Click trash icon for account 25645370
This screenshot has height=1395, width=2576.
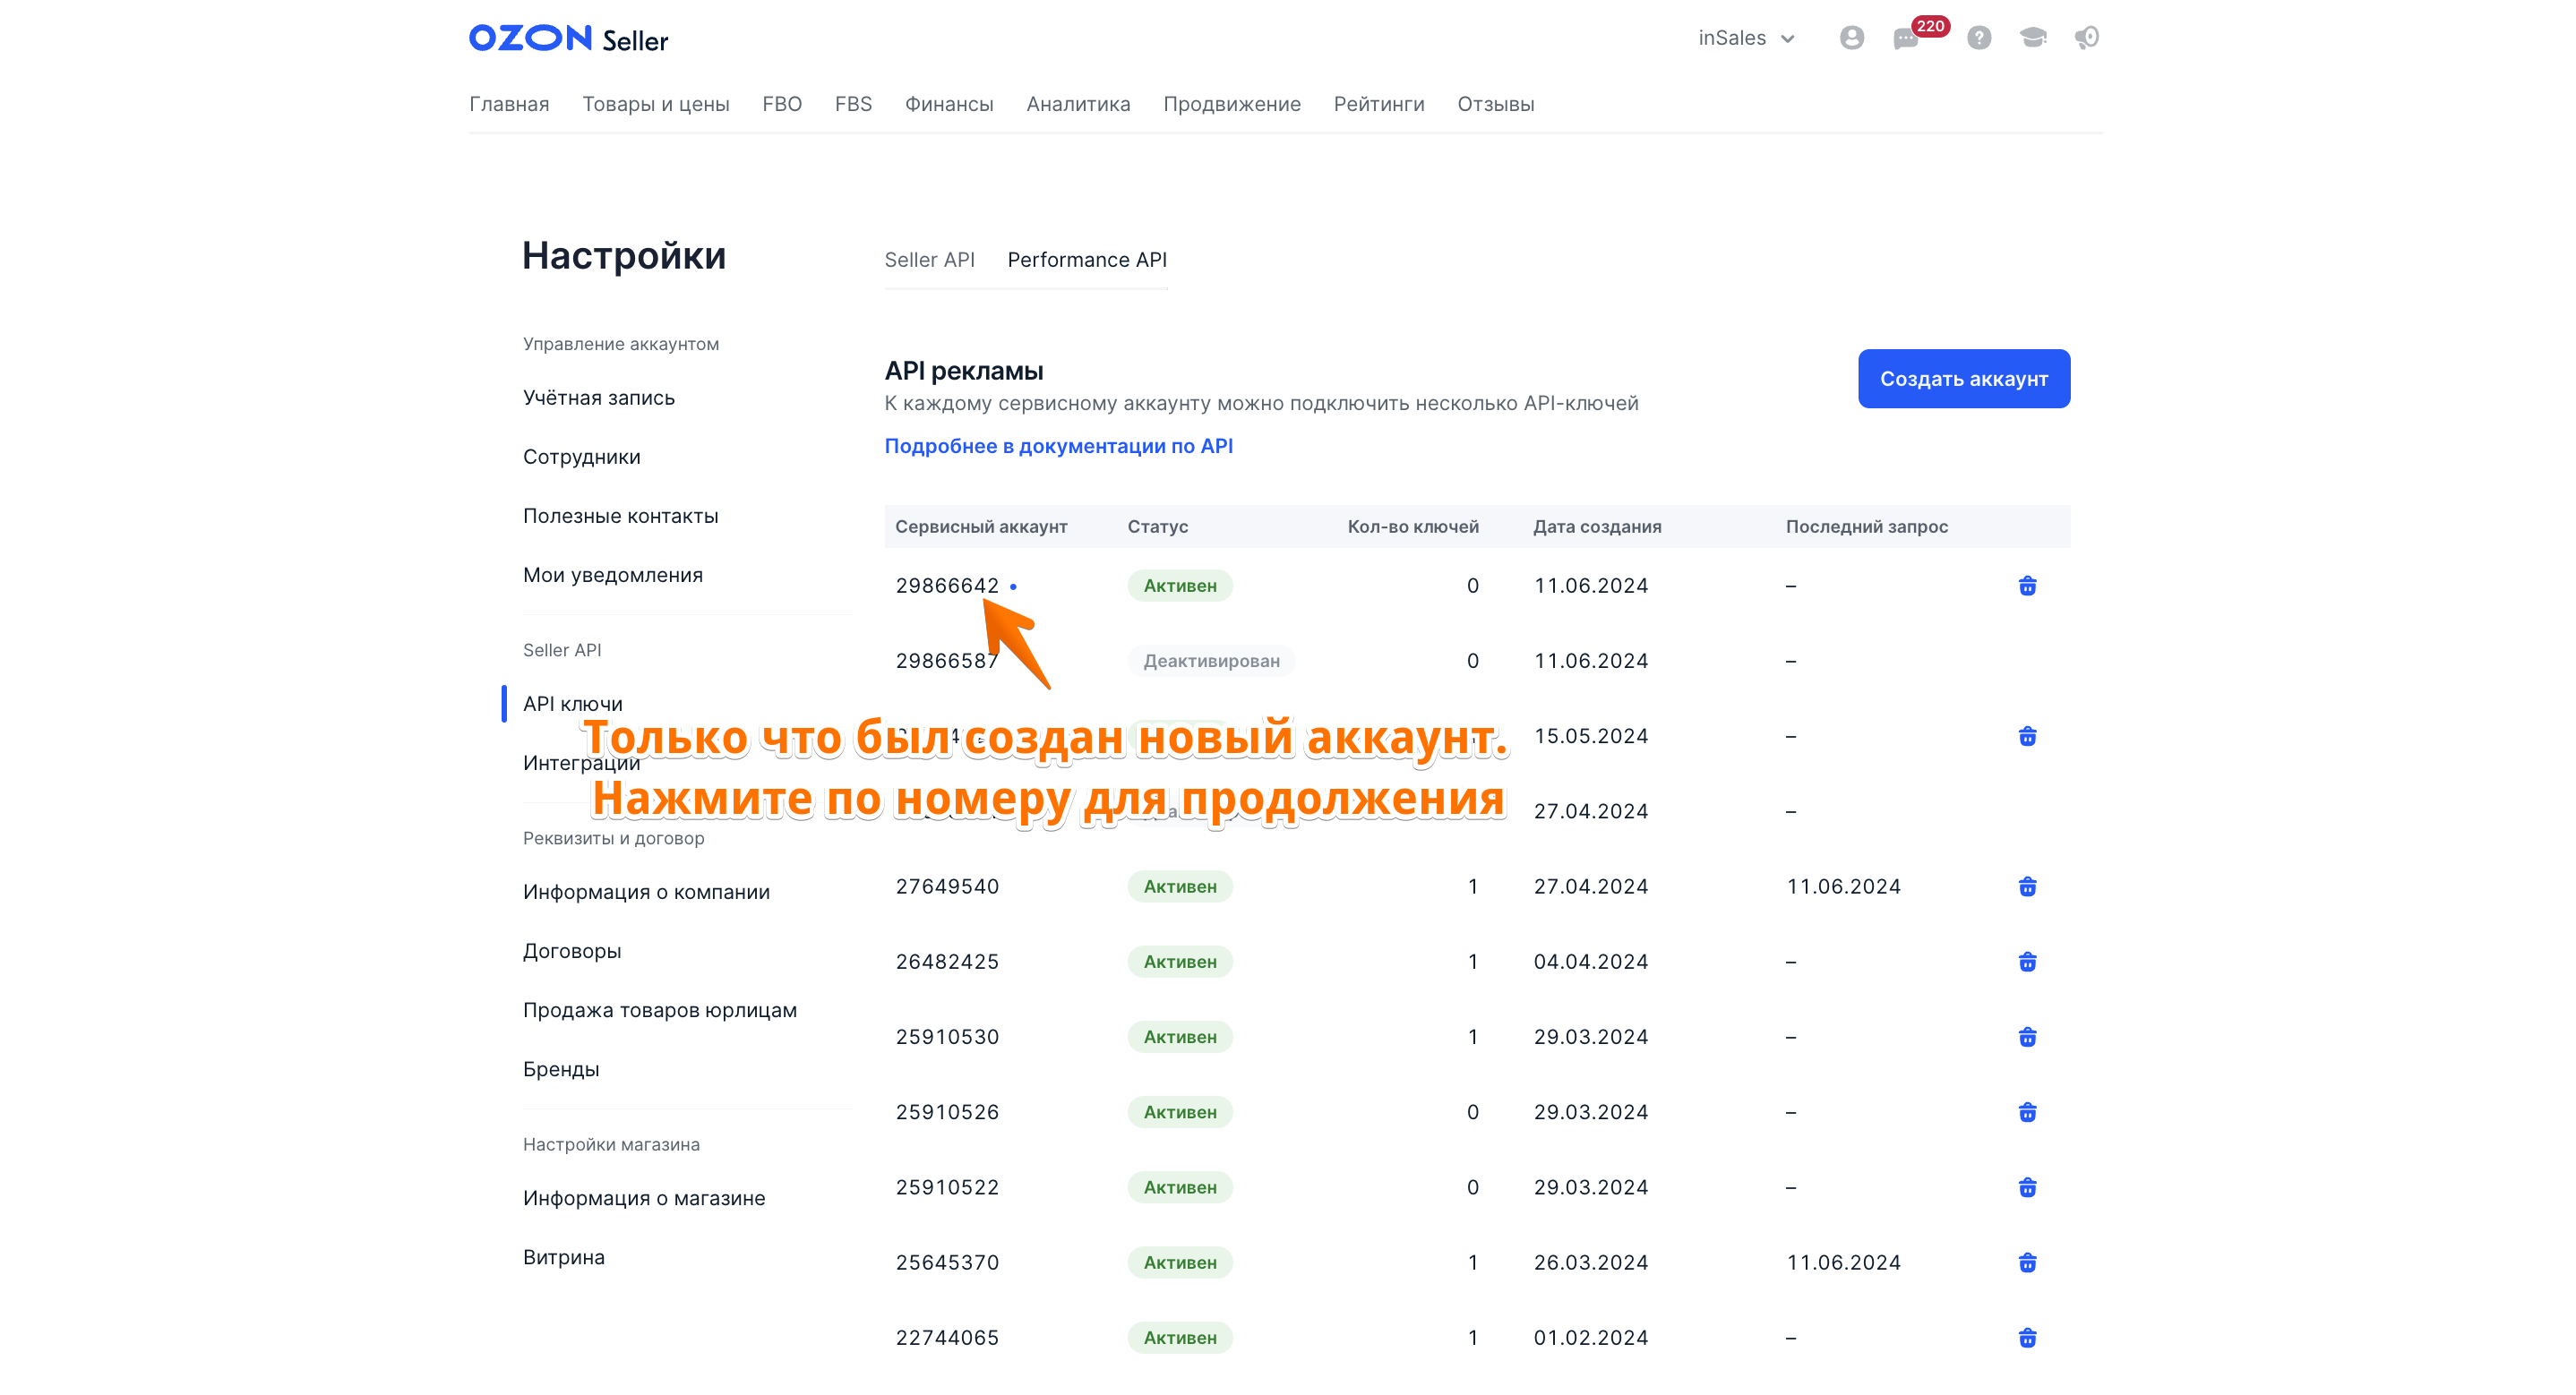pos(2027,1263)
